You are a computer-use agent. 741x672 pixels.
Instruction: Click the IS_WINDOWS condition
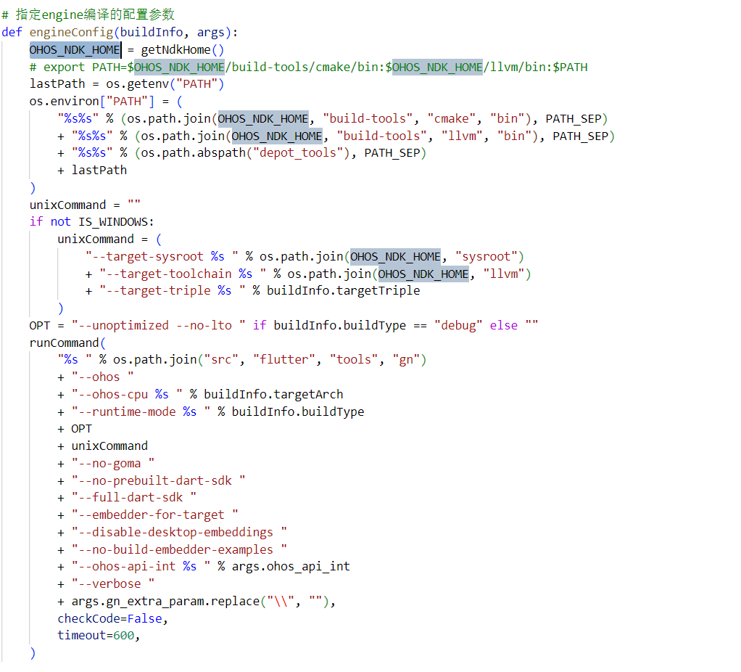pyautogui.click(x=116, y=221)
